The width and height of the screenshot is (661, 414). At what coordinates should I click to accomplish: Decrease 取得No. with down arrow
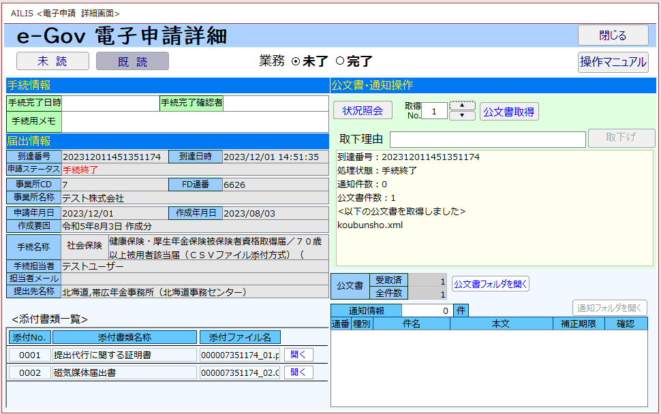pos(462,116)
